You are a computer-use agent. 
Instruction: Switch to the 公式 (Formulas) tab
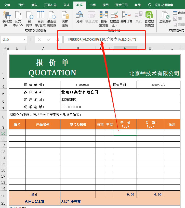pyautogui.click(x=66, y=5)
